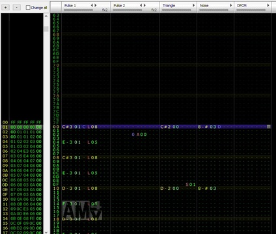Collapse Pulse 2 effect columns with left arrow
Viewport: 276px width, 234px height.
pyautogui.click(x=141, y=5)
